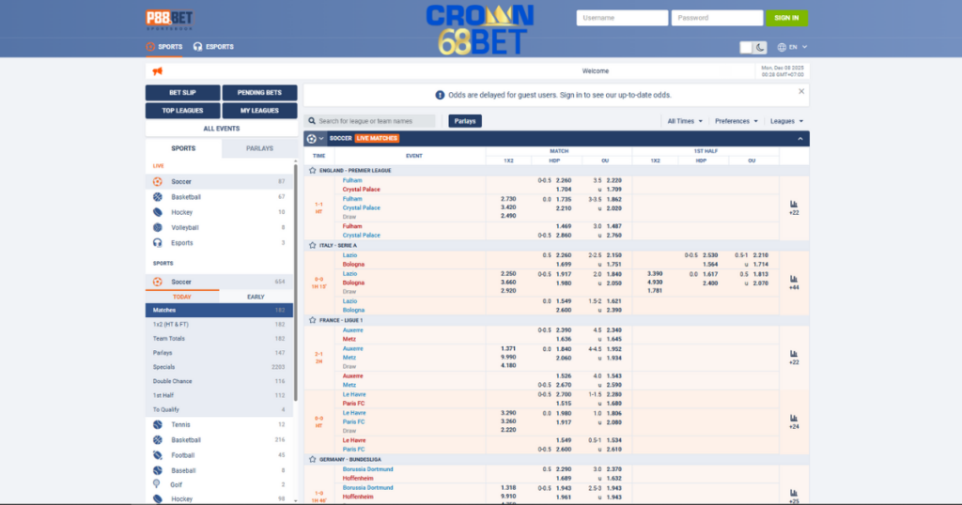Click the sidebar vertical scrollbar
The height and width of the screenshot is (505, 962).
point(296,282)
